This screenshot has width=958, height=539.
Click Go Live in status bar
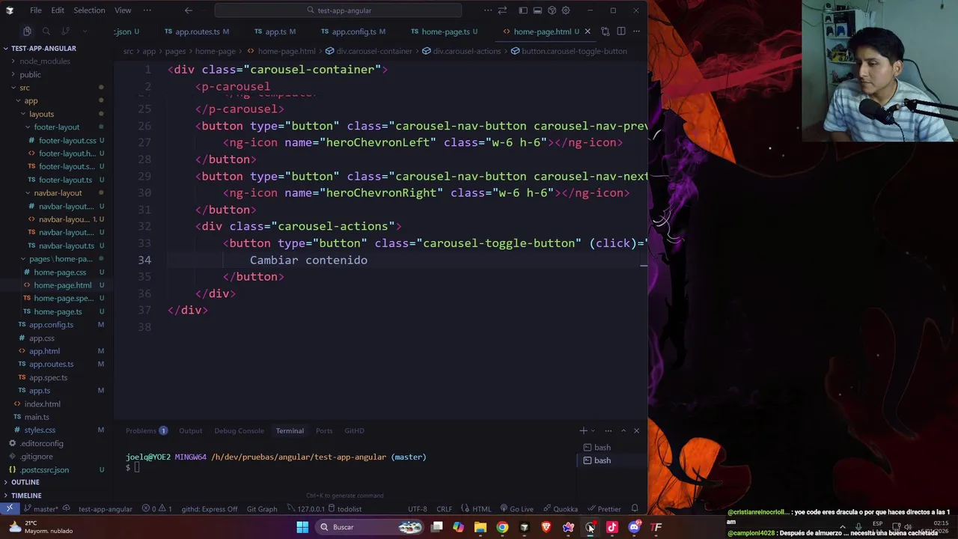coord(516,509)
